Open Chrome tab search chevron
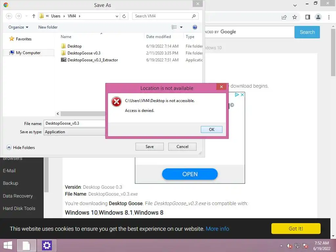The image size is (336, 252). point(295,5)
